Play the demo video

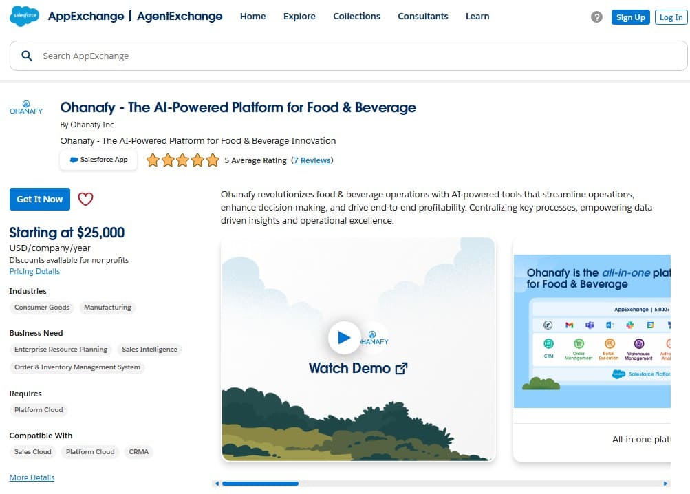point(344,337)
